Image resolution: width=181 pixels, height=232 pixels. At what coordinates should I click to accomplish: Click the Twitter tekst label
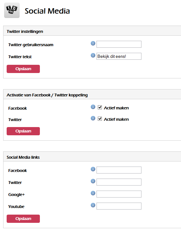20,57
